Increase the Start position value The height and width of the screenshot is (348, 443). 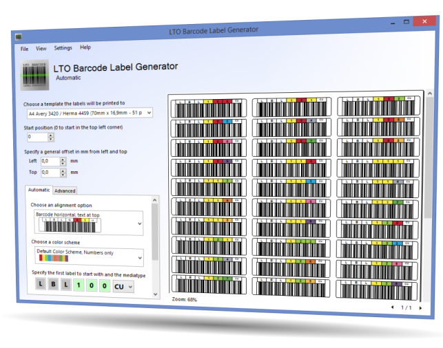[x=50, y=135]
